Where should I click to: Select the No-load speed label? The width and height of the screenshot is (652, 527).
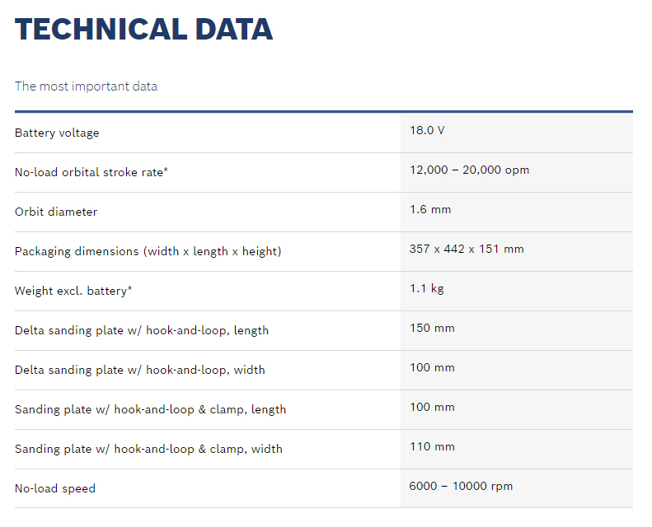click(x=55, y=488)
